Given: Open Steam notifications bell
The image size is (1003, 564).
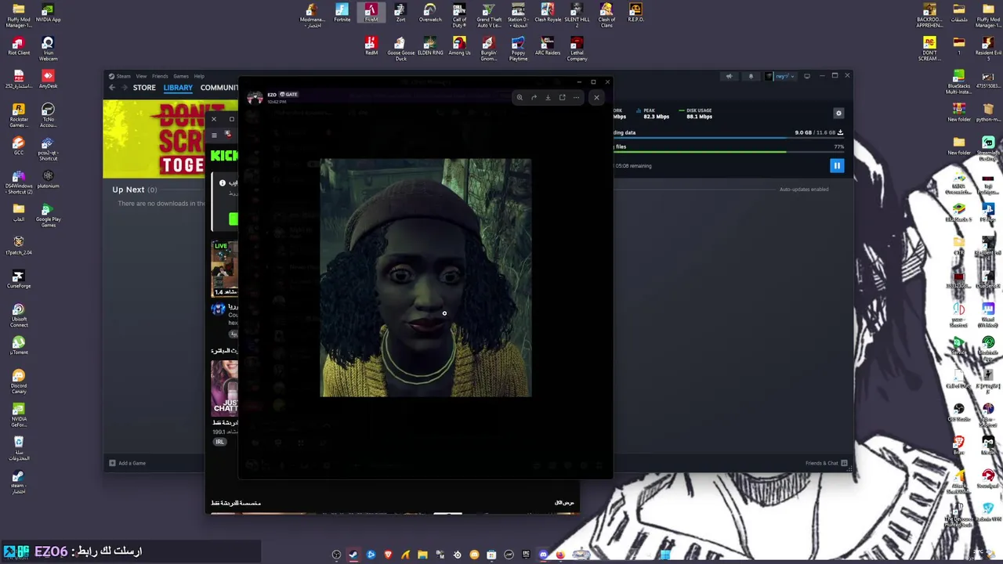Looking at the screenshot, I should coord(751,76).
